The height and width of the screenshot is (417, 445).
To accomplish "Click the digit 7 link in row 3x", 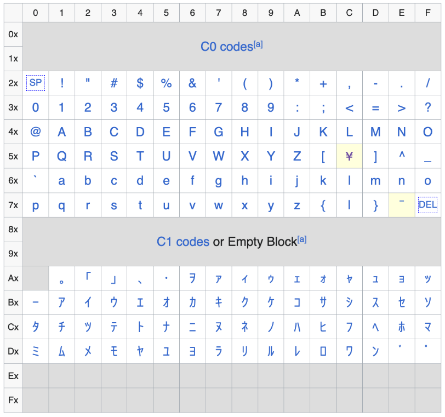I will [x=219, y=107].
